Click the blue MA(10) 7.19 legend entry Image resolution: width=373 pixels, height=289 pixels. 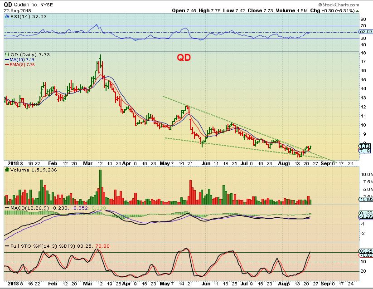pos(20,60)
